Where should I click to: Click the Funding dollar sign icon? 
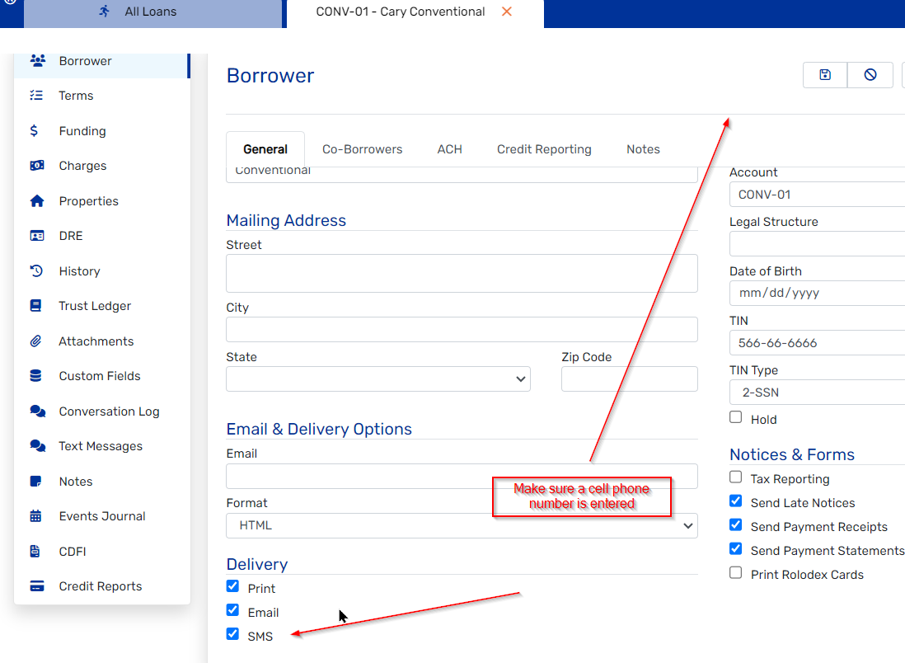[x=34, y=130]
